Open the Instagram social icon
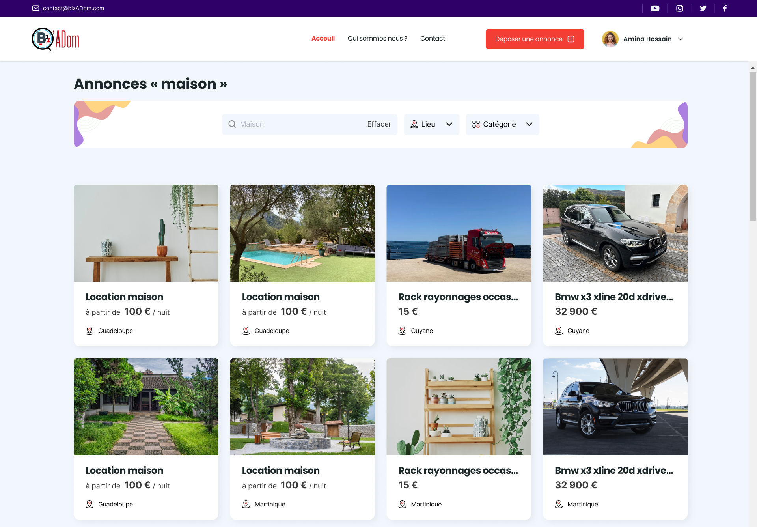The image size is (757, 527). coord(680,8)
